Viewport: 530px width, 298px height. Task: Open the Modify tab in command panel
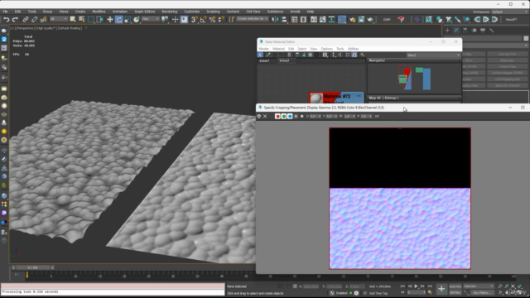tap(456, 31)
